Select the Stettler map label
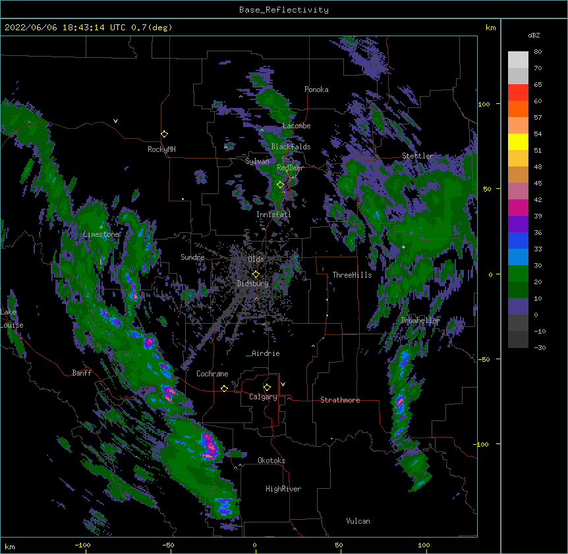The width and height of the screenshot is (568, 554). [418, 156]
